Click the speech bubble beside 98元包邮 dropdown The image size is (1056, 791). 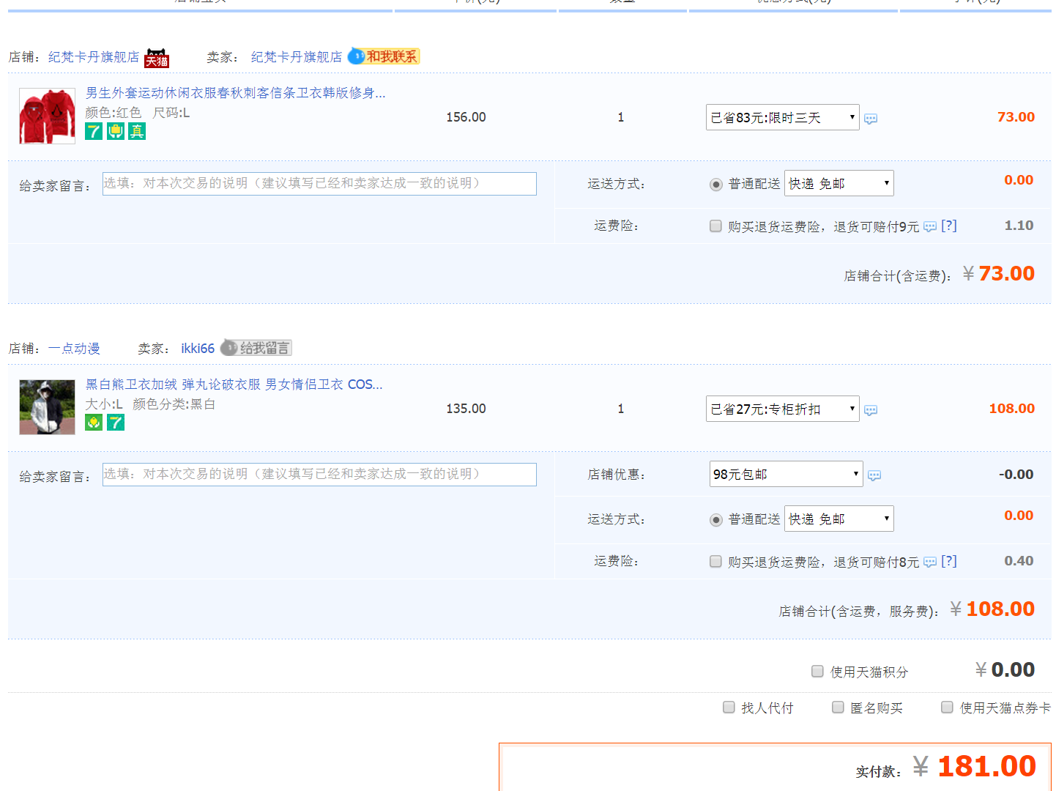tap(874, 476)
